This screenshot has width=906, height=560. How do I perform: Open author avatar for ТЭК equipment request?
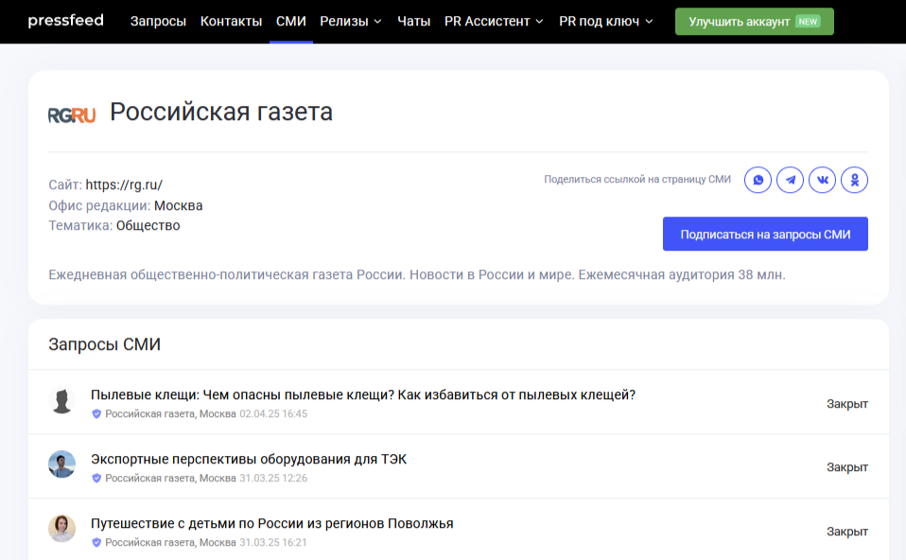click(61, 464)
